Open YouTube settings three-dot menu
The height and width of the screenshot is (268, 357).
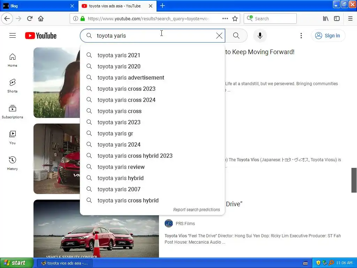coord(301,36)
